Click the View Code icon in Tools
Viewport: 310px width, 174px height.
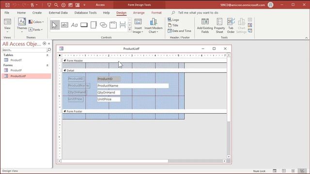250,25
